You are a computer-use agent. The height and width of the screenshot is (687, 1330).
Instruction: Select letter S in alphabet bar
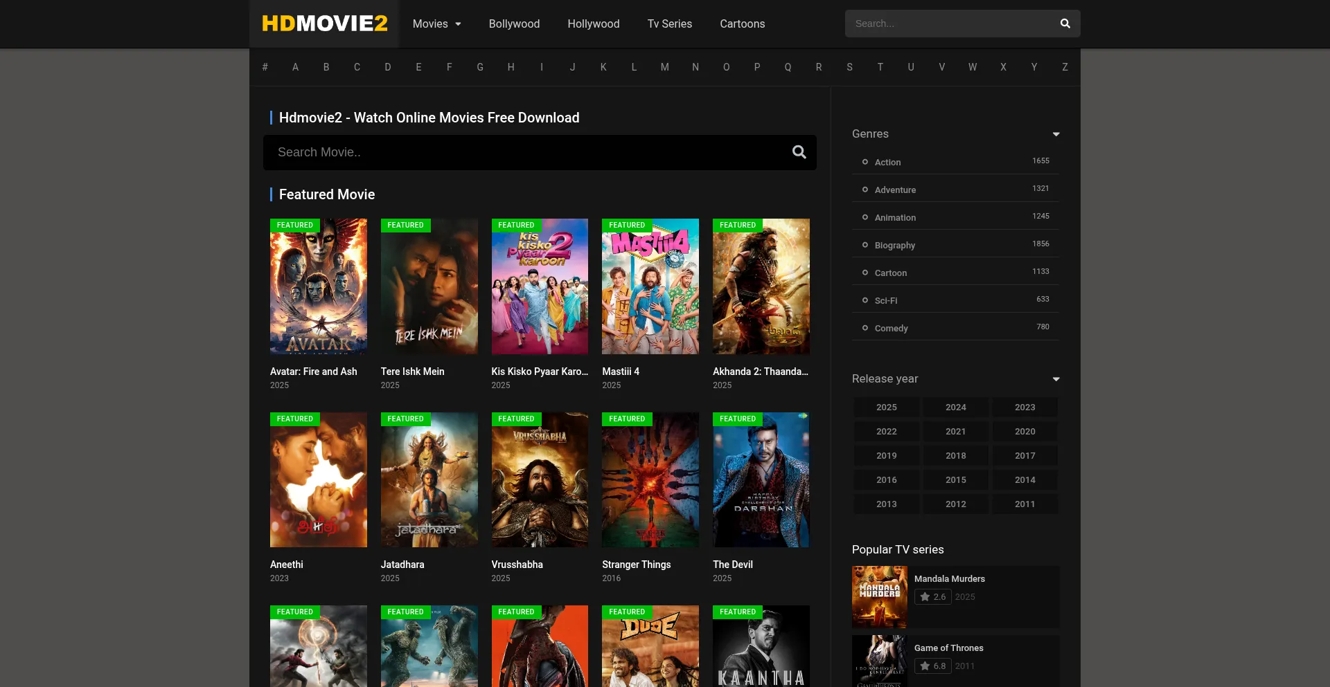pyautogui.click(x=849, y=67)
